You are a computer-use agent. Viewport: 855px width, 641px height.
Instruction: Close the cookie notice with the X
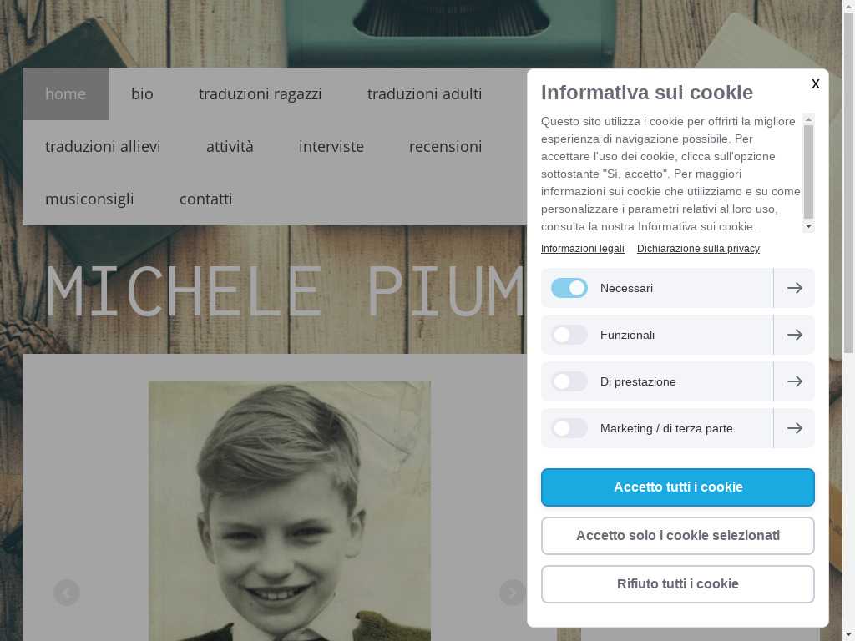[x=815, y=83]
